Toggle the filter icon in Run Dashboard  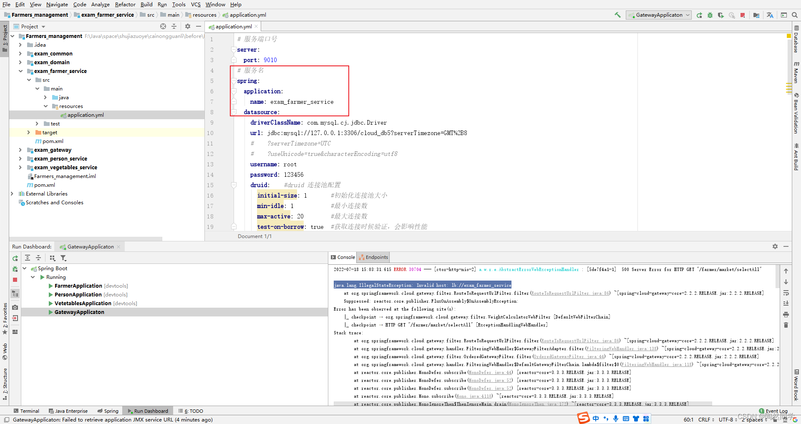[63, 258]
